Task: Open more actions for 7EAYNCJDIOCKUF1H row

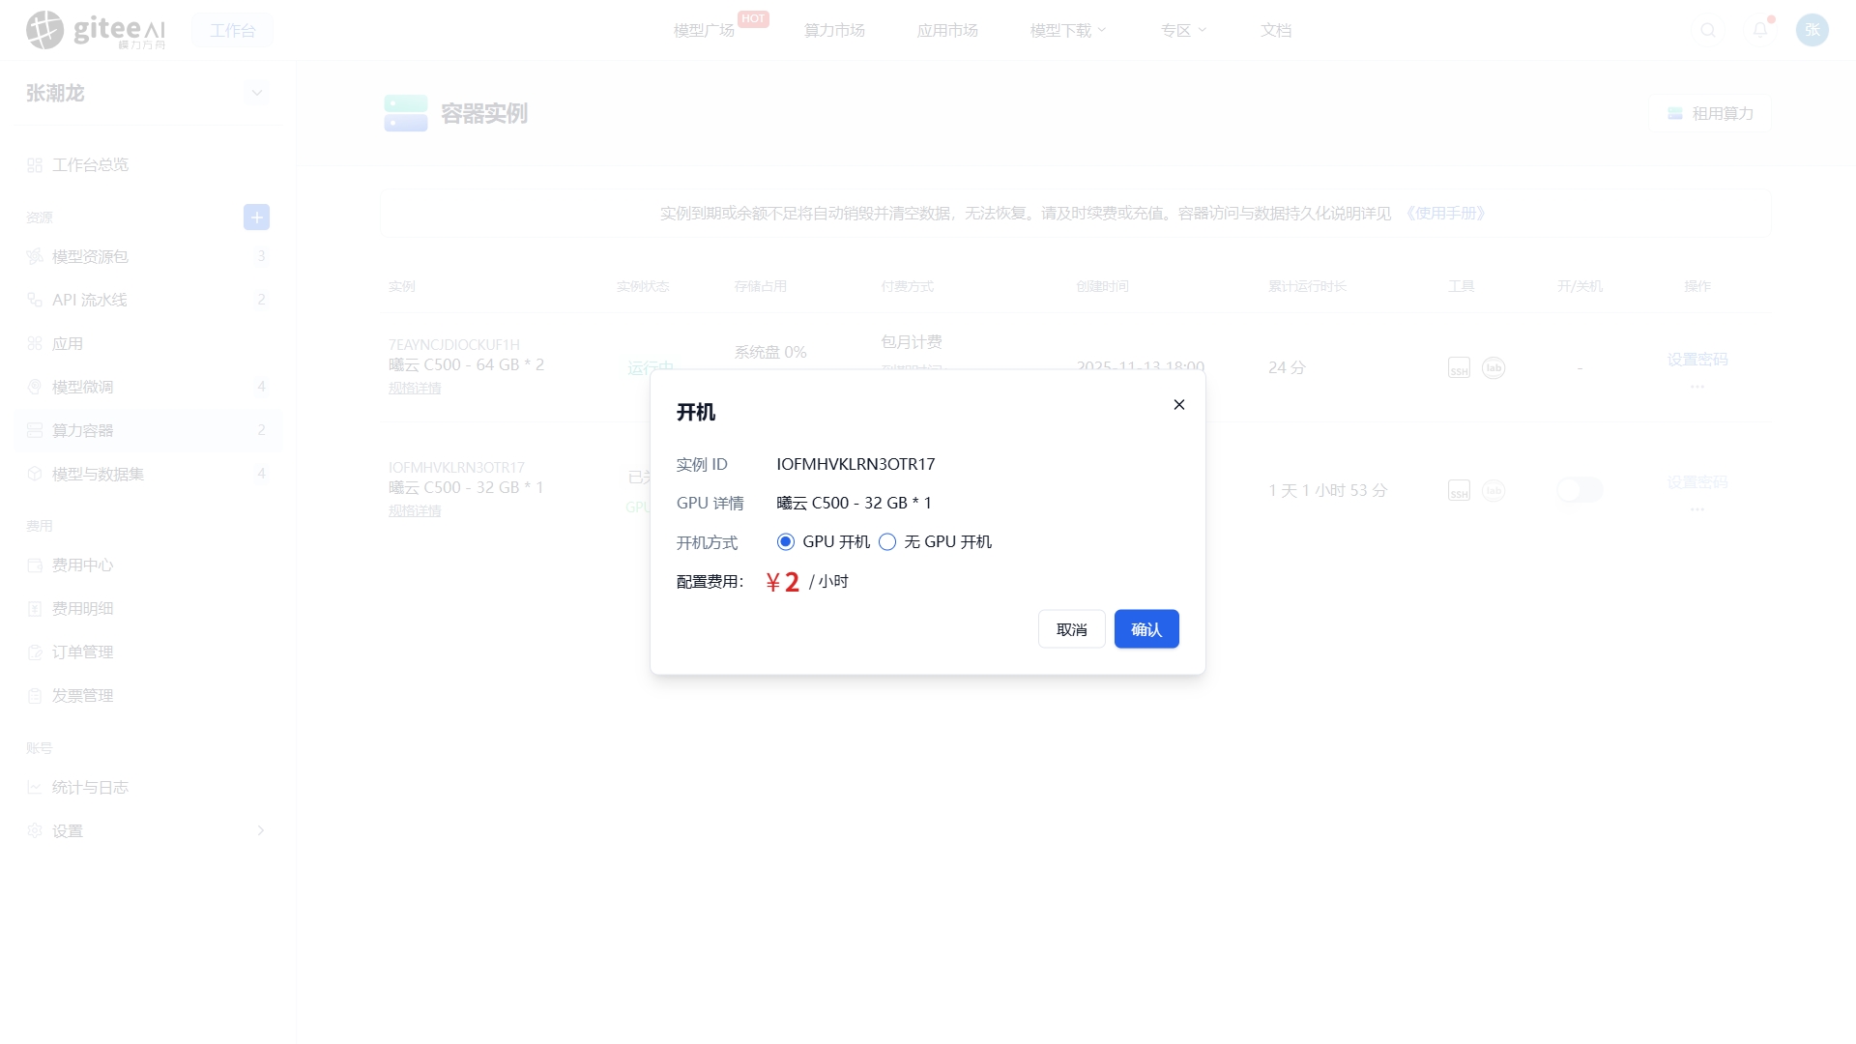Action: point(1697,387)
